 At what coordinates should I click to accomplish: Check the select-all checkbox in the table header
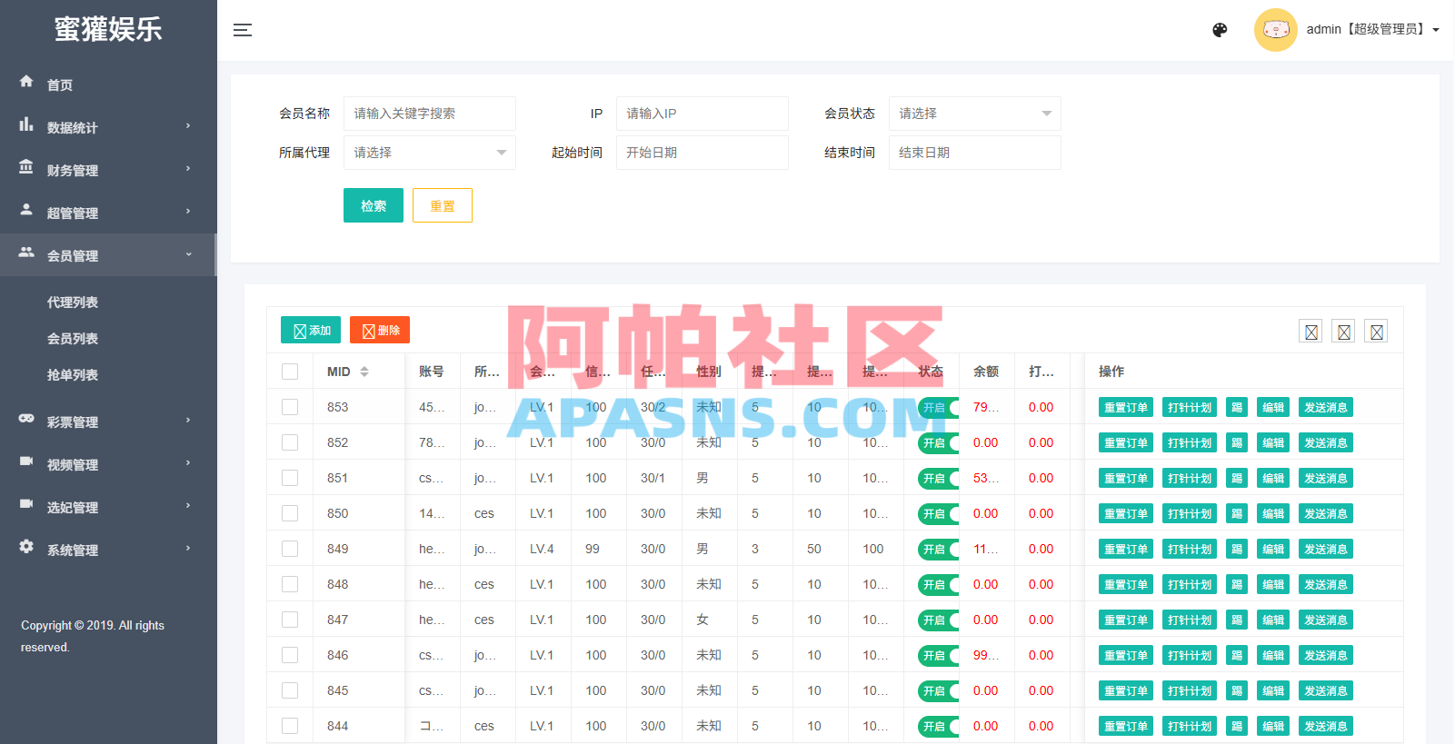tap(290, 372)
